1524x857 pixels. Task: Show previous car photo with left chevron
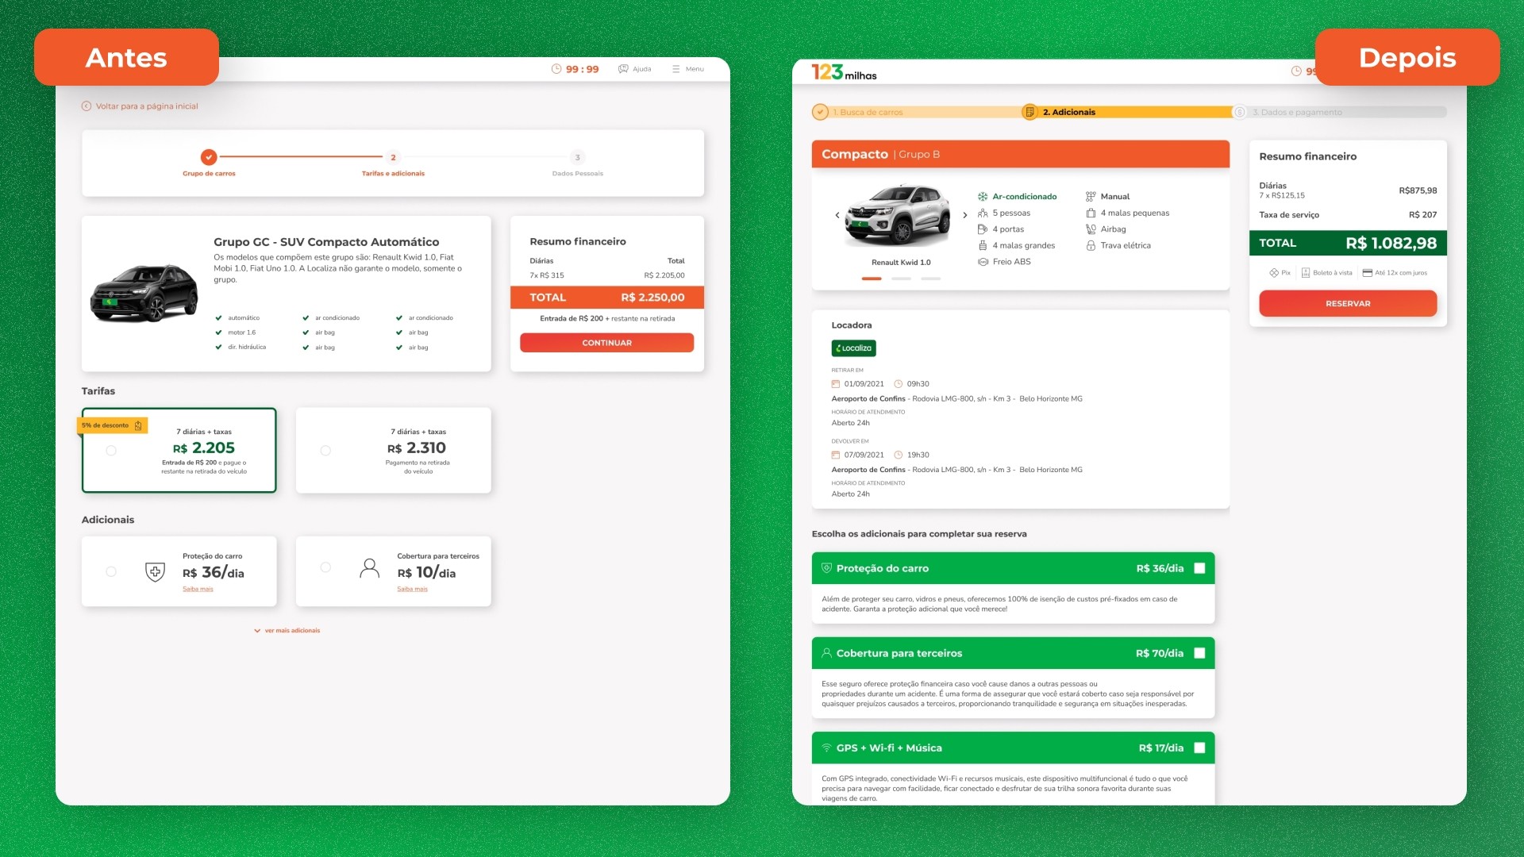coord(837,215)
